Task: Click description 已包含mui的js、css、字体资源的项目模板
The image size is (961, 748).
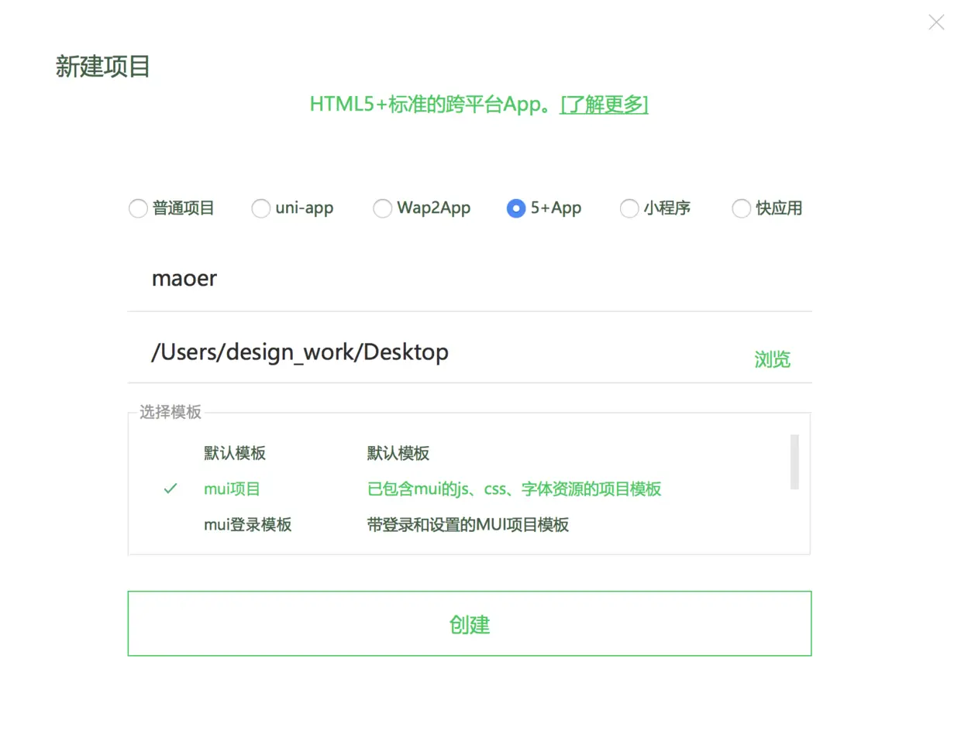Action: (514, 489)
